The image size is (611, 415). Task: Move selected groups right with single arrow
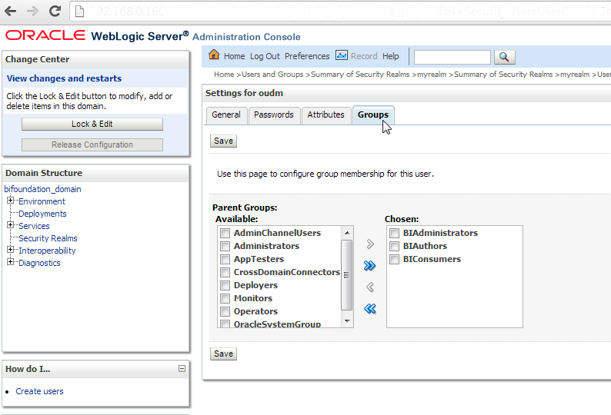pyautogui.click(x=370, y=244)
